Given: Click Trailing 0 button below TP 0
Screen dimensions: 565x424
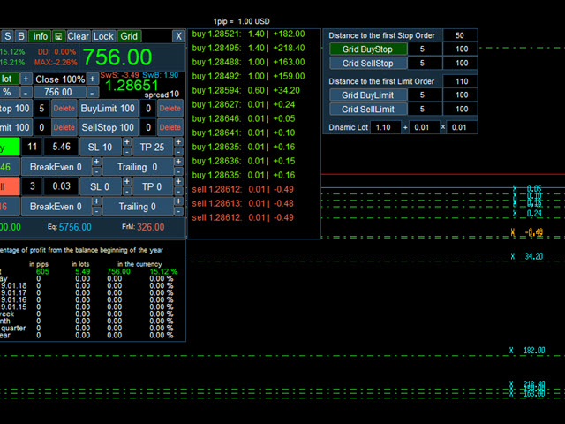Looking at the screenshot, I should (138, 207).
